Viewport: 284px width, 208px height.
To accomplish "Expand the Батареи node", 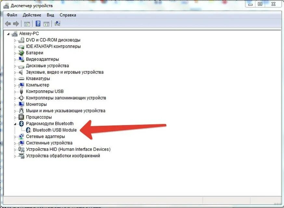I will click(x=15, y=53).
